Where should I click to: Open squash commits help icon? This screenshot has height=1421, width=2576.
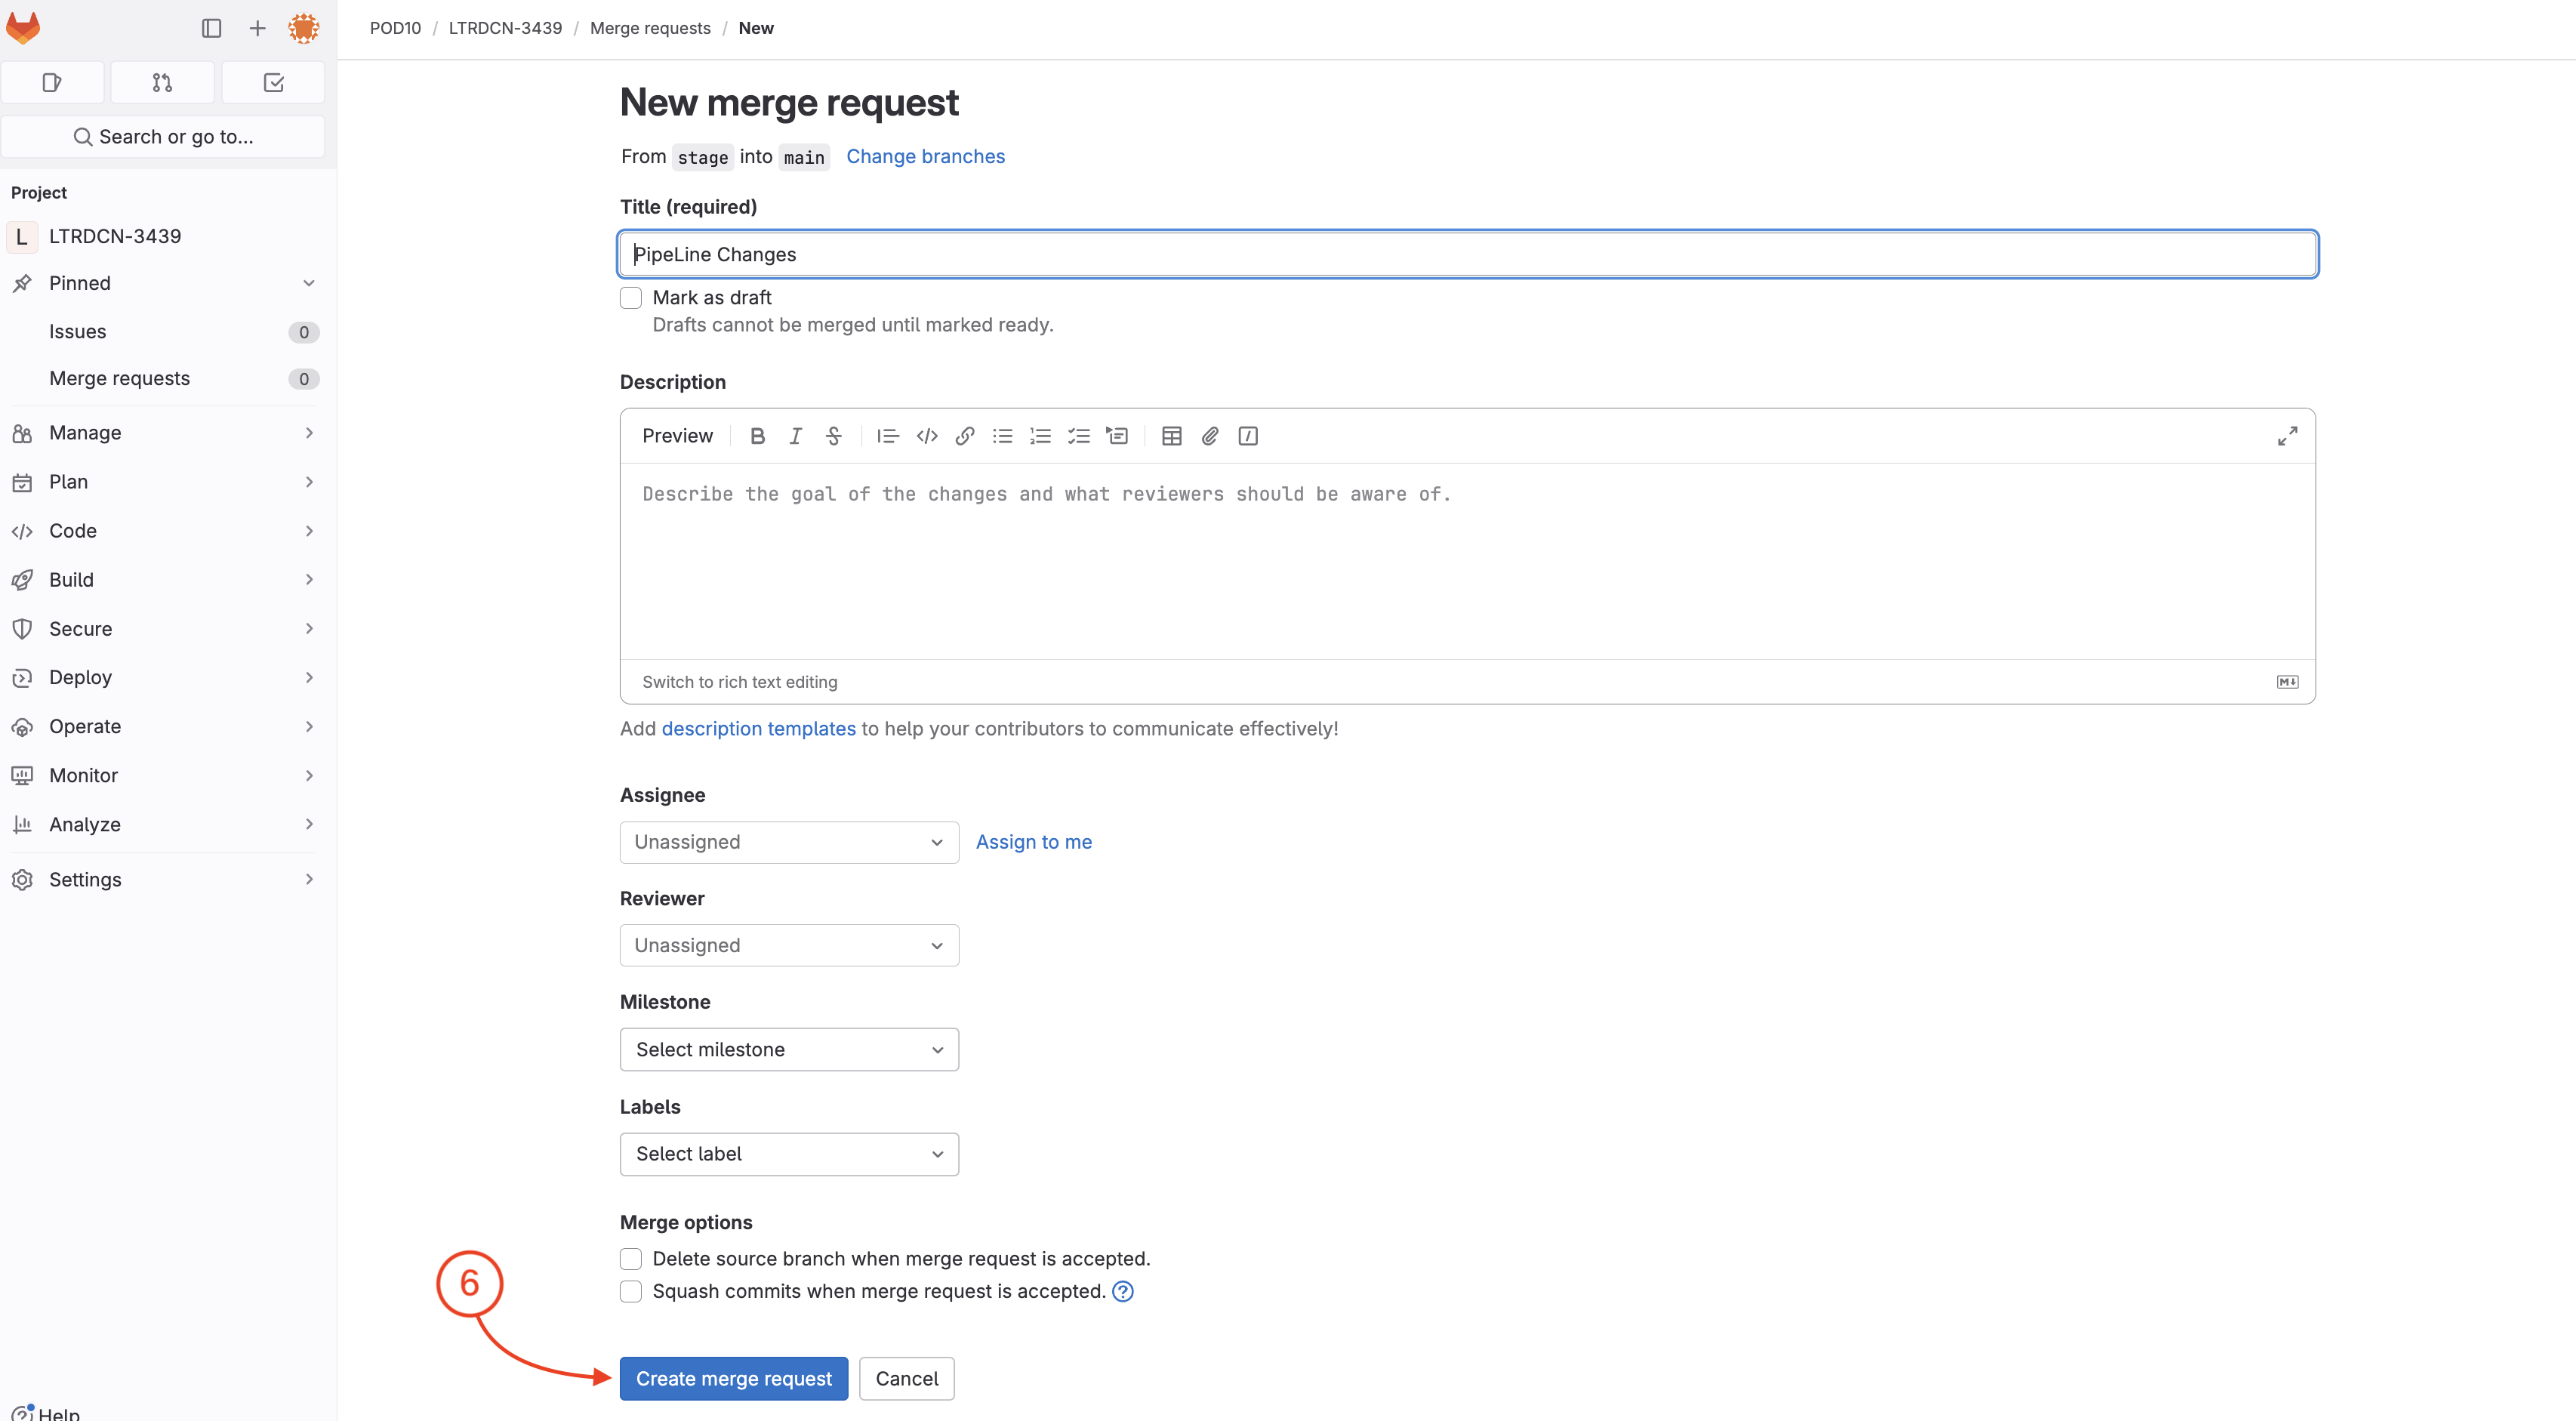point(1123,1291)
